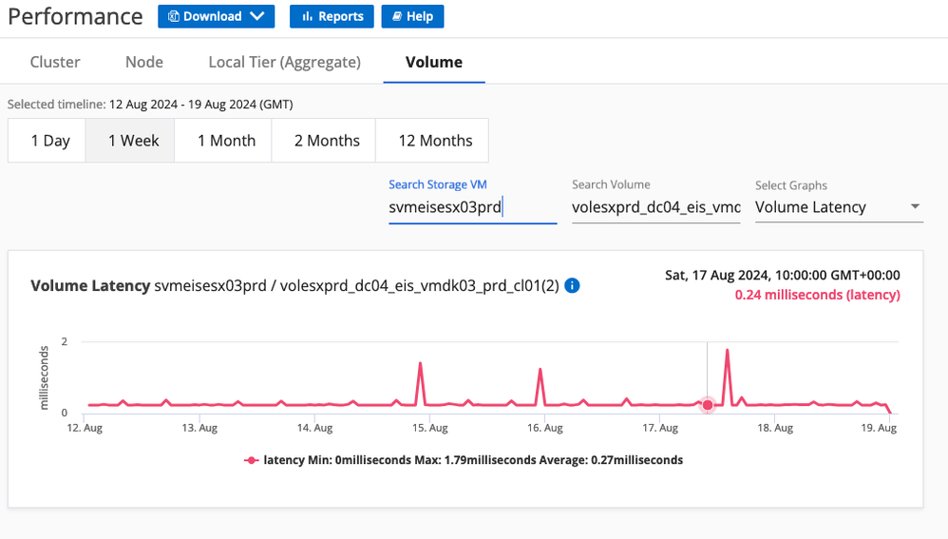948x539 pixels.
Task: Click the dropdown arrow next to Volume Latency
Action: point(915,207)
